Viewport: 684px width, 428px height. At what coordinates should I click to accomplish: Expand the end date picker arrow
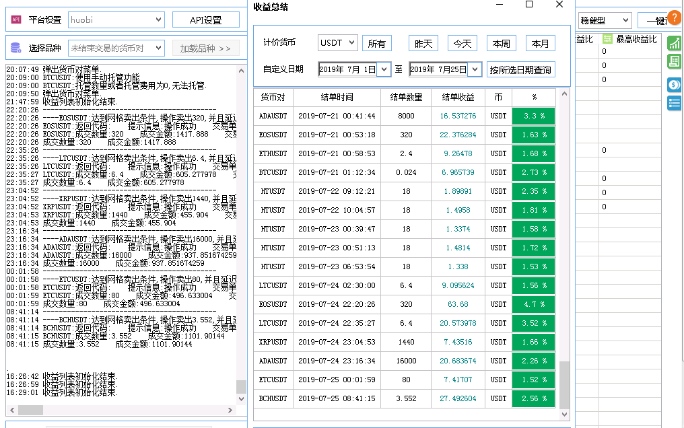(x=475, y=69)
